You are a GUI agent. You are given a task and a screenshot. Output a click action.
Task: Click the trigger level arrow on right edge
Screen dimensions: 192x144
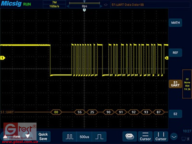166,58
